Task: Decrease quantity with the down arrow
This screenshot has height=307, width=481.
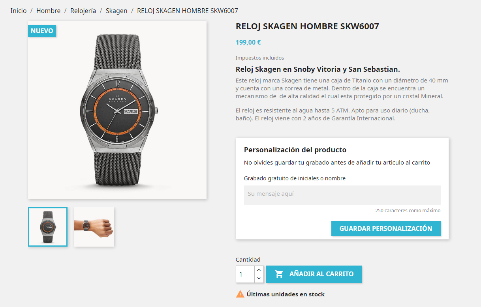Action: pos(259,278)
